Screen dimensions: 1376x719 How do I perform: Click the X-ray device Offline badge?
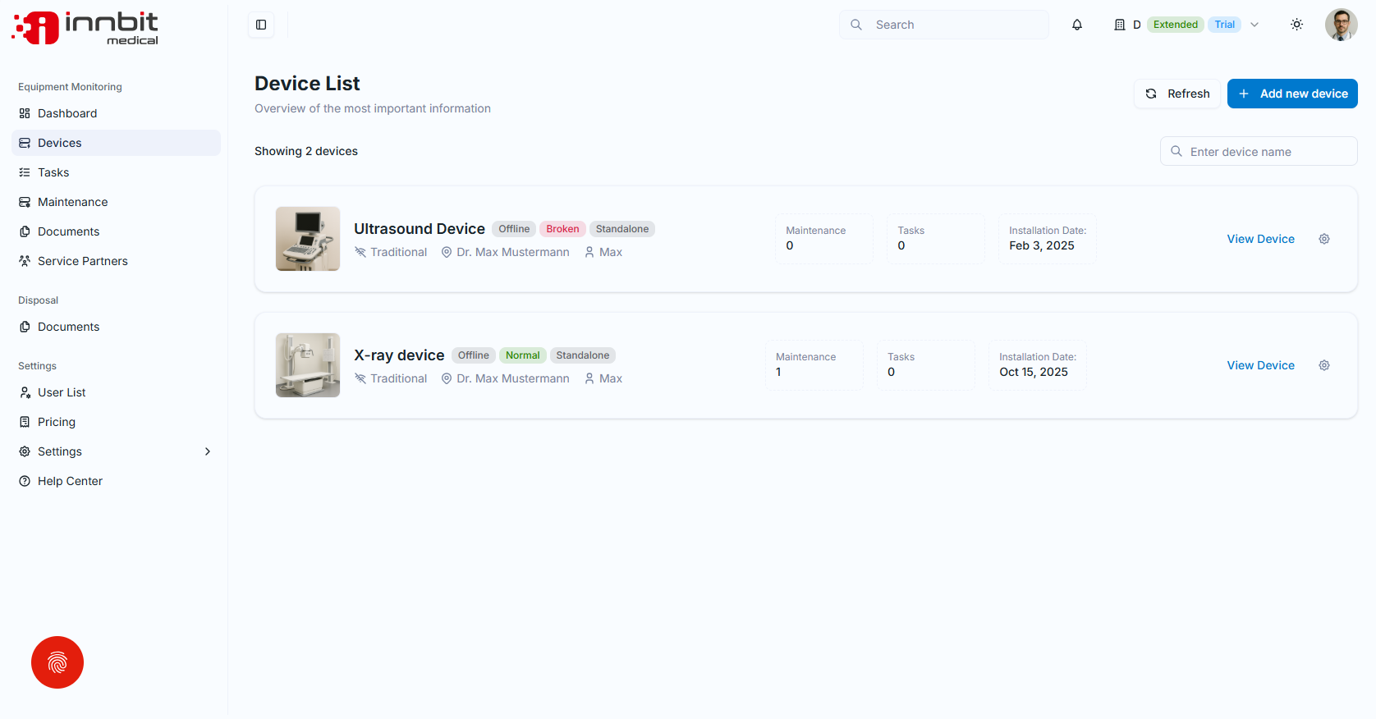click(474, 355)
